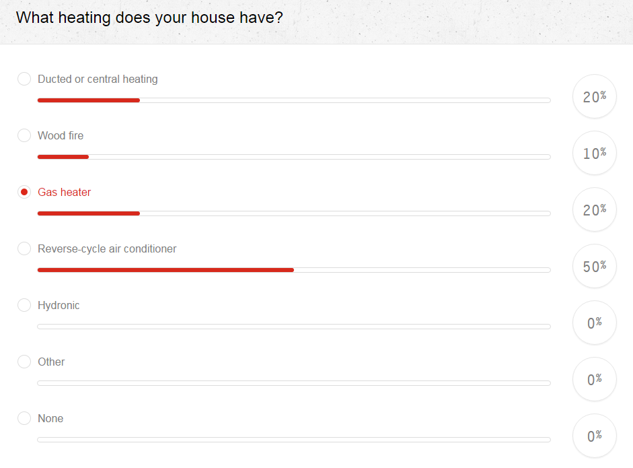Screen dimensions: 633x468
Task: Click the 0% circle beside None
Action: 594,436
